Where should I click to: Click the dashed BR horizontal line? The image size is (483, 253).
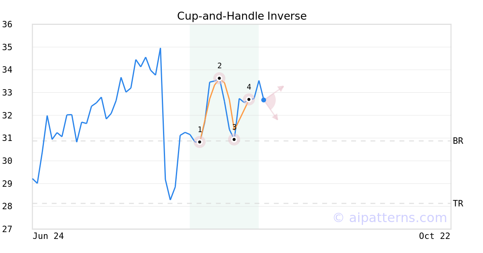pyautogui.click(x=242, y=141)
